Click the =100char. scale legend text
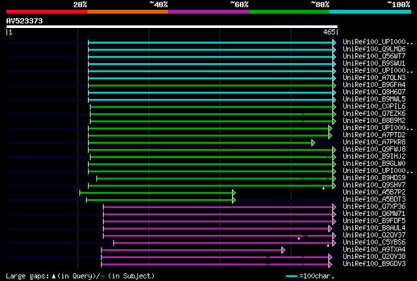417x281 pixels. [317, 276]
